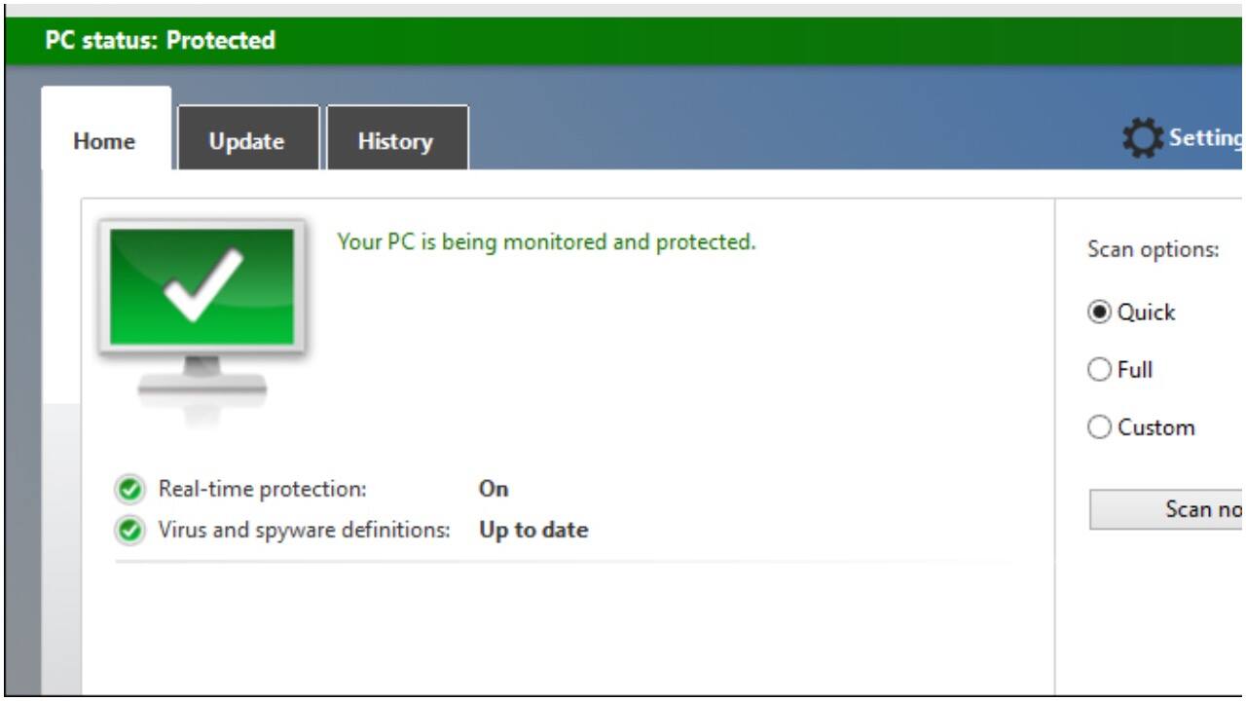
Task: Click the 'Your PC is being monitored' message
Action: pos(545,241)
